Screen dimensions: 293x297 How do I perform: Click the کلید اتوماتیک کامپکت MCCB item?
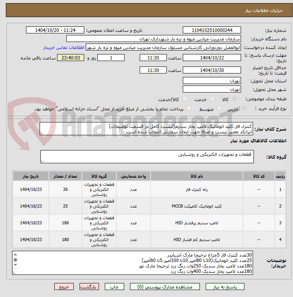[x=197, y=206]
